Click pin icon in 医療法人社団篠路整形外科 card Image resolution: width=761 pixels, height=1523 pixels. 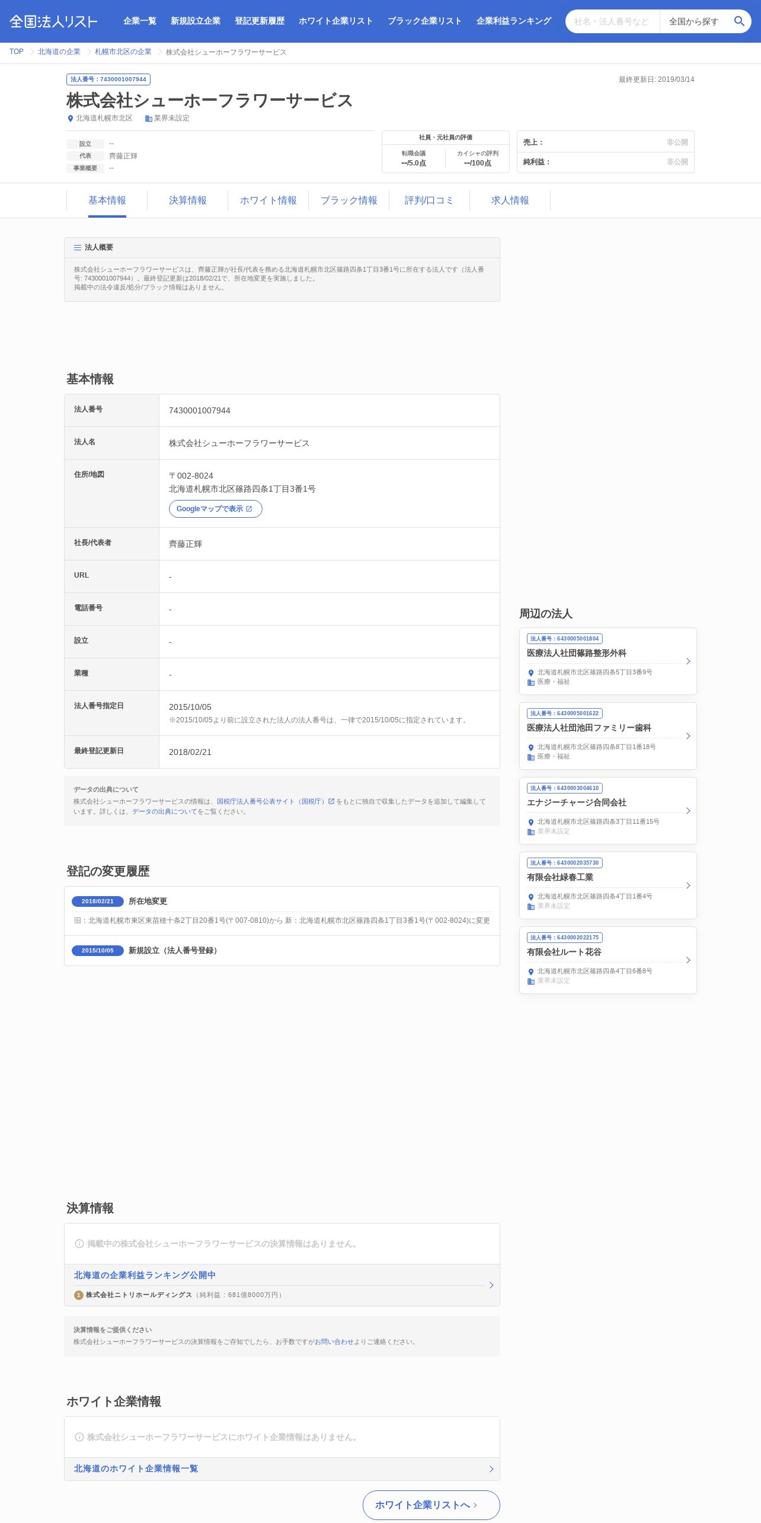[531, 673]
